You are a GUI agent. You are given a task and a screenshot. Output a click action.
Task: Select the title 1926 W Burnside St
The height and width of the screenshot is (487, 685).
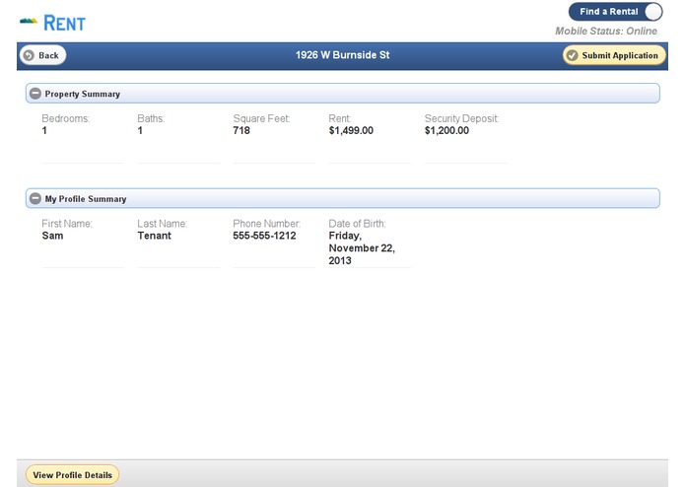[x=343, y=55]
